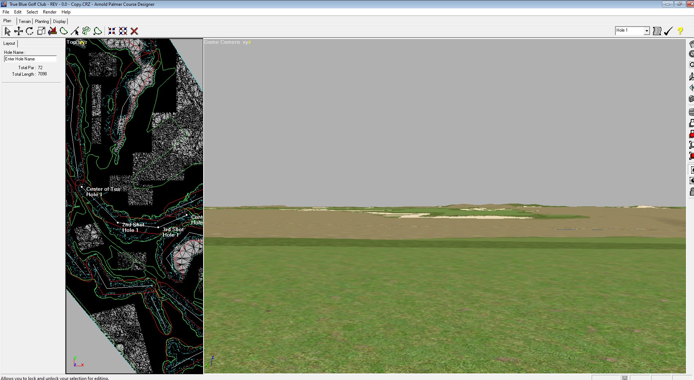Image resolution: width=694 pixels, height=380 pixels.
Task: Expand the Hole 1 dropdown list
Action: point(647,31)
